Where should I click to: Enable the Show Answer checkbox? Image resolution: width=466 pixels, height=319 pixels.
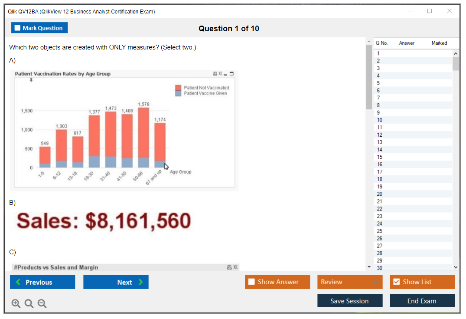coord(251,282)
